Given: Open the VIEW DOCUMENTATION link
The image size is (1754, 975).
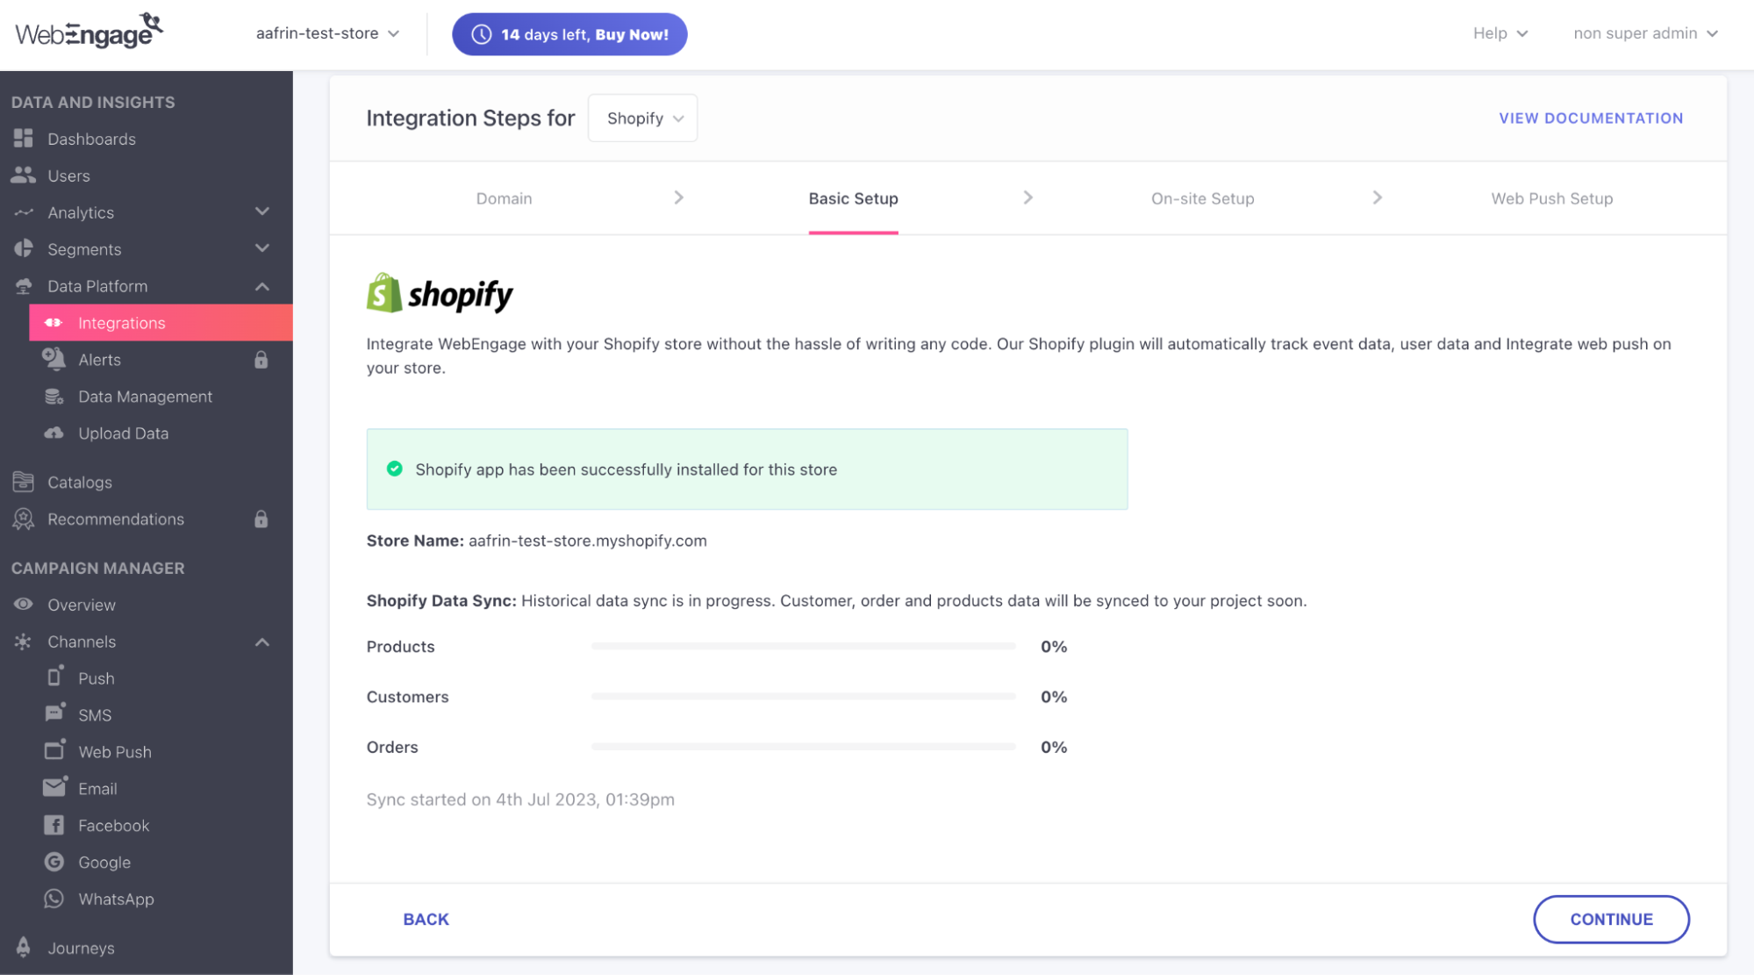Looking at the screenshot, I should (x=1590, y=118).
